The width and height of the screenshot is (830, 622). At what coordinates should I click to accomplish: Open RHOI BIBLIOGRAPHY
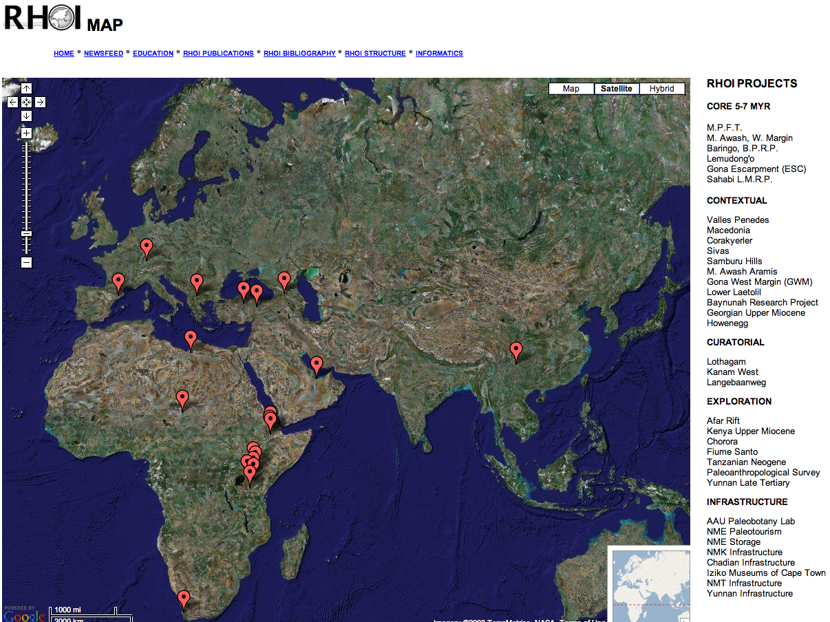pyautogui.click(x=299, y=54)
